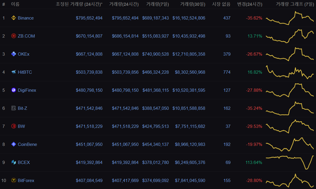Open the Binance exchange link
316x189 pixels.
click(x=26, y=18)
